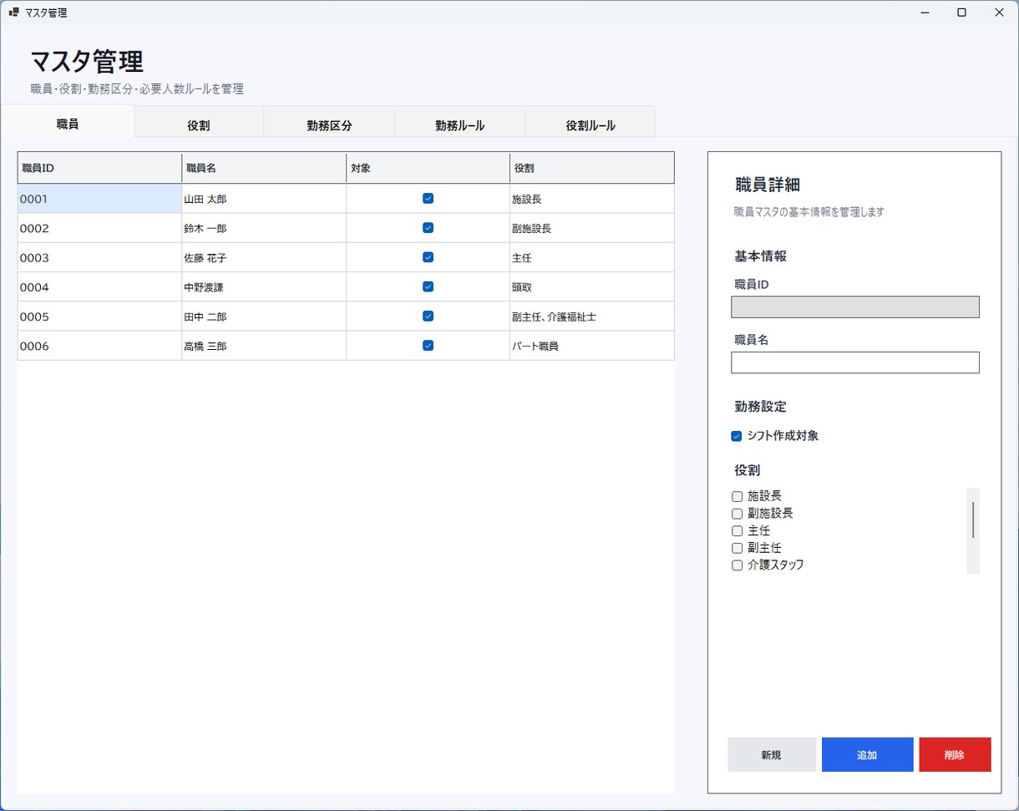
Task: Toggle 対象 checkbox for 高橋 三郎
Action: (x=428, y=345)
